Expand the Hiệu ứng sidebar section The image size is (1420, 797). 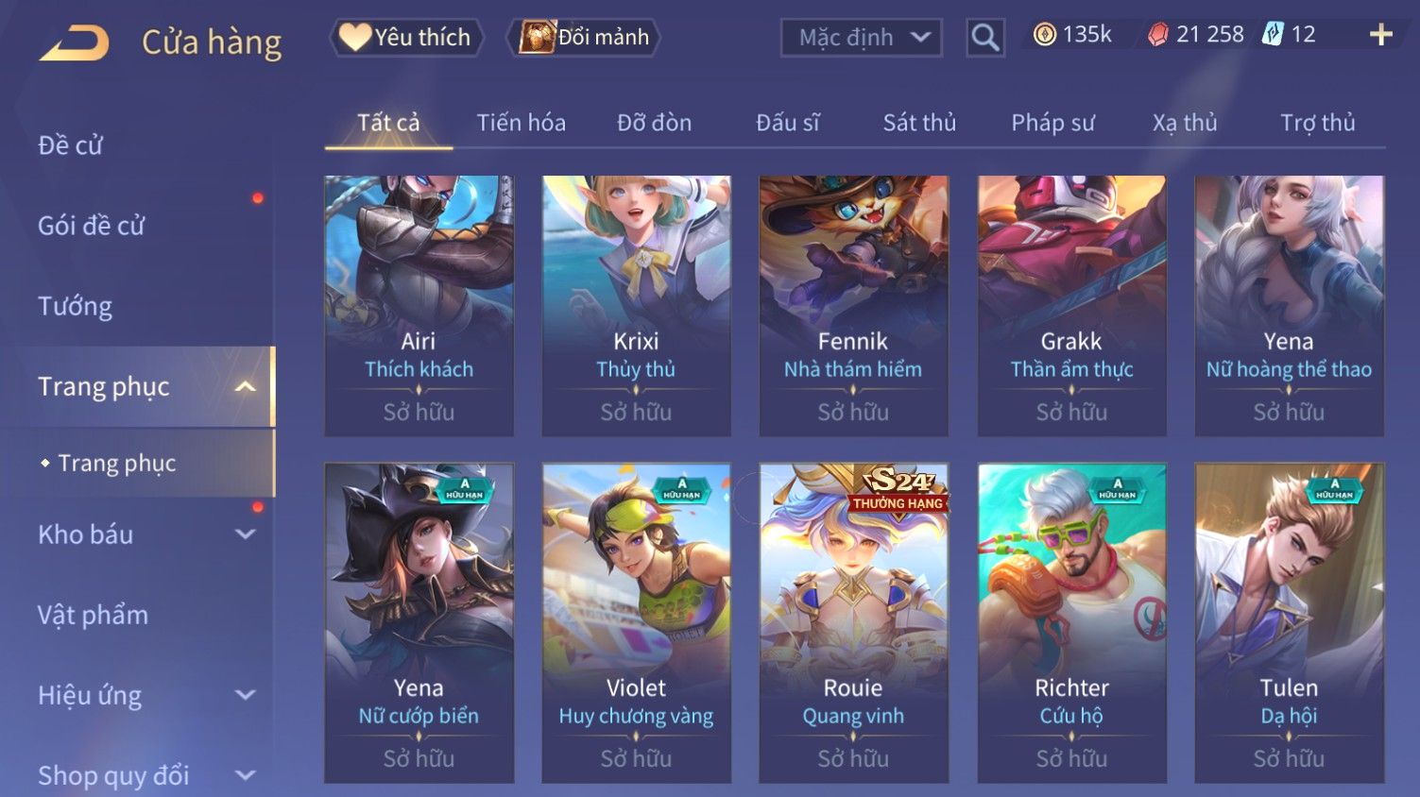tap(245, 695)
